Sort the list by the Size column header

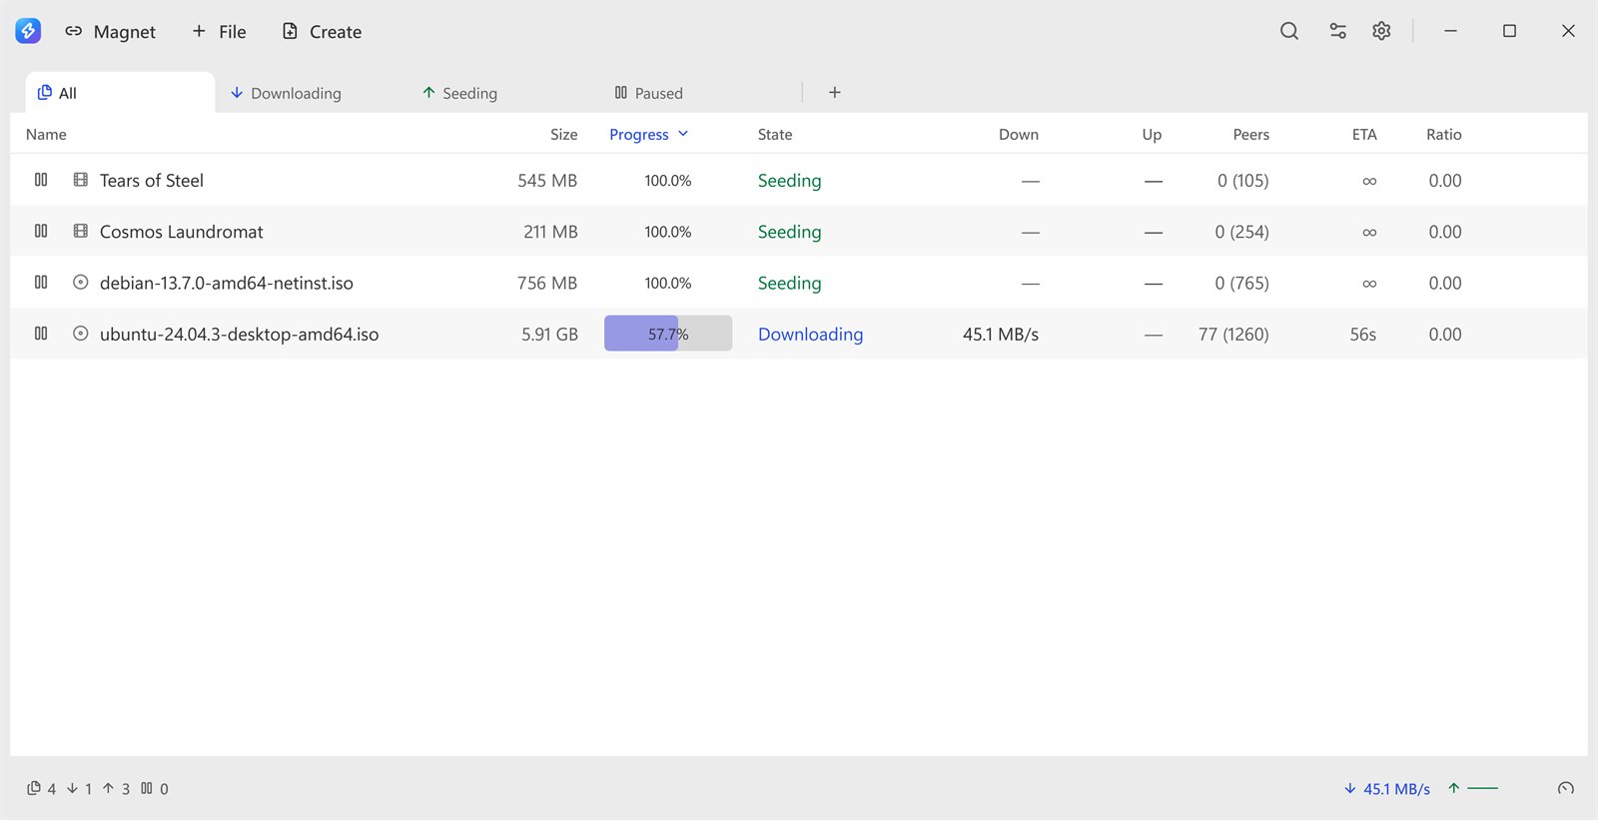point(564,134)
